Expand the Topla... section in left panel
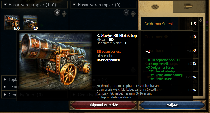 [5, 79]
